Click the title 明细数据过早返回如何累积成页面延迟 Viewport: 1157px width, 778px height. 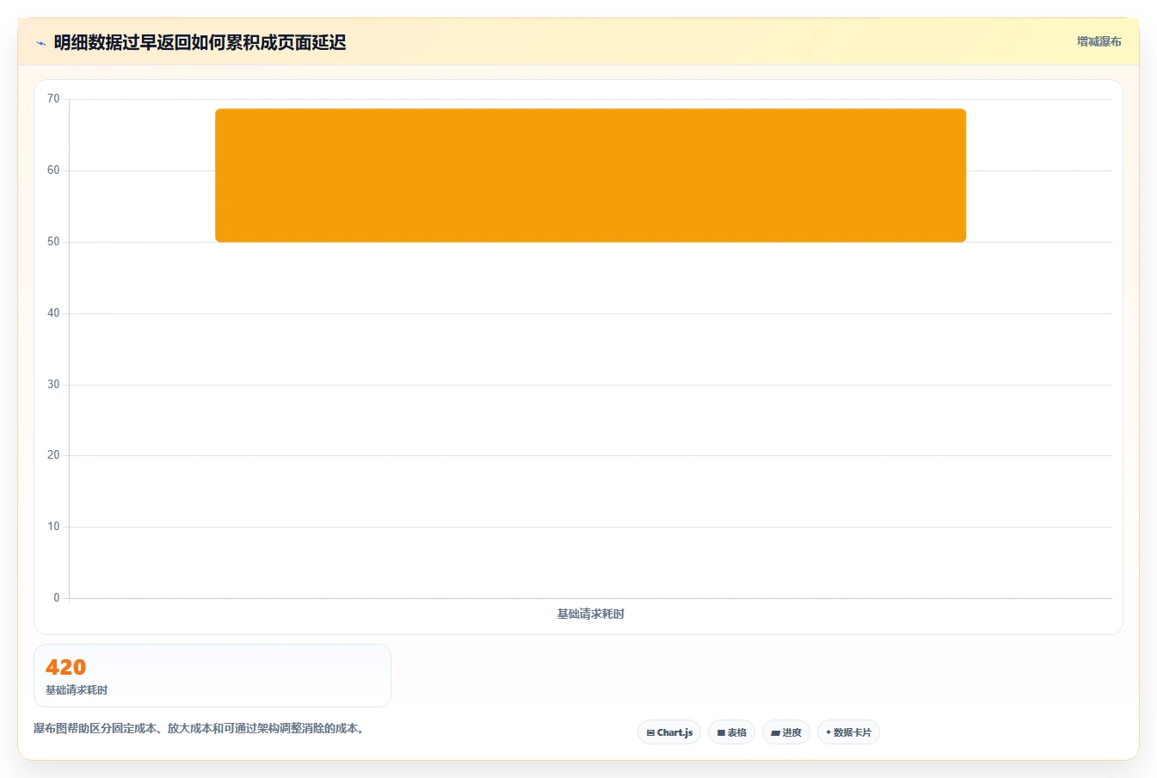[x=200, y=42]
